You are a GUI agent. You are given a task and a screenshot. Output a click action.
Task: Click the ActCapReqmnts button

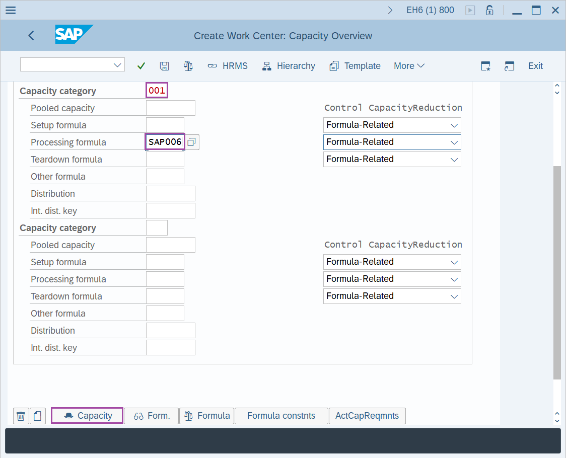(x=367, y=416)
